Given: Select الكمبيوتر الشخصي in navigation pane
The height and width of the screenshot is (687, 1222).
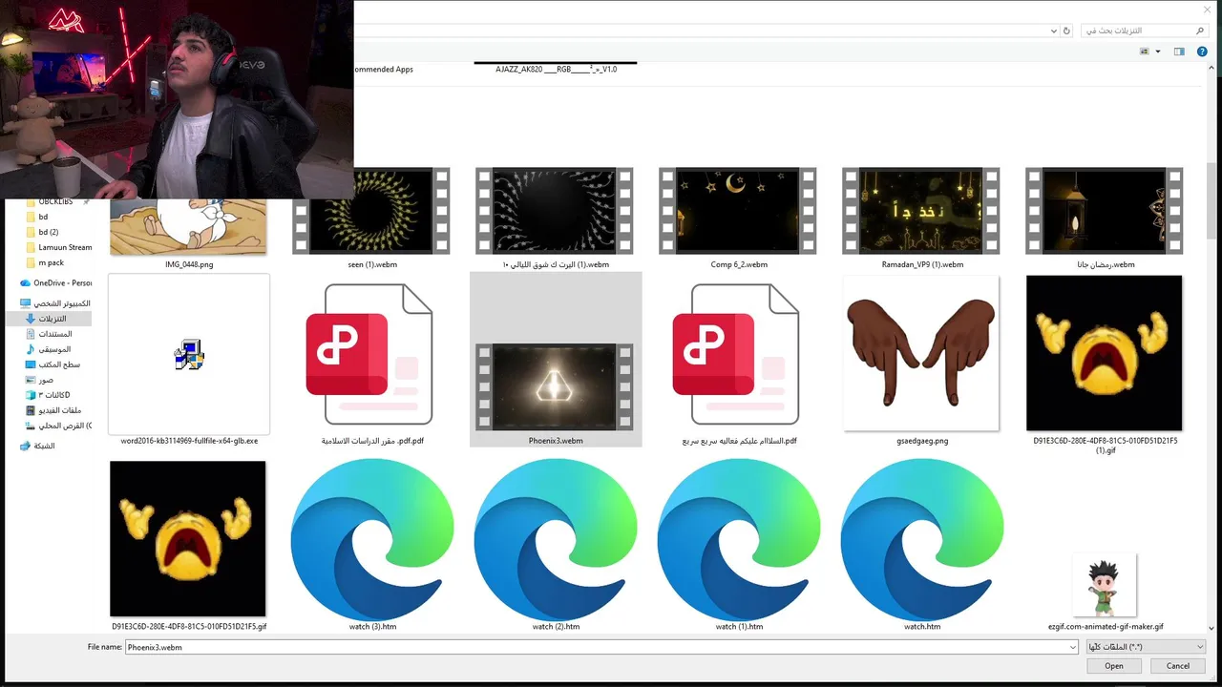Looking at the screenshot, I should [x=55, y=303].
